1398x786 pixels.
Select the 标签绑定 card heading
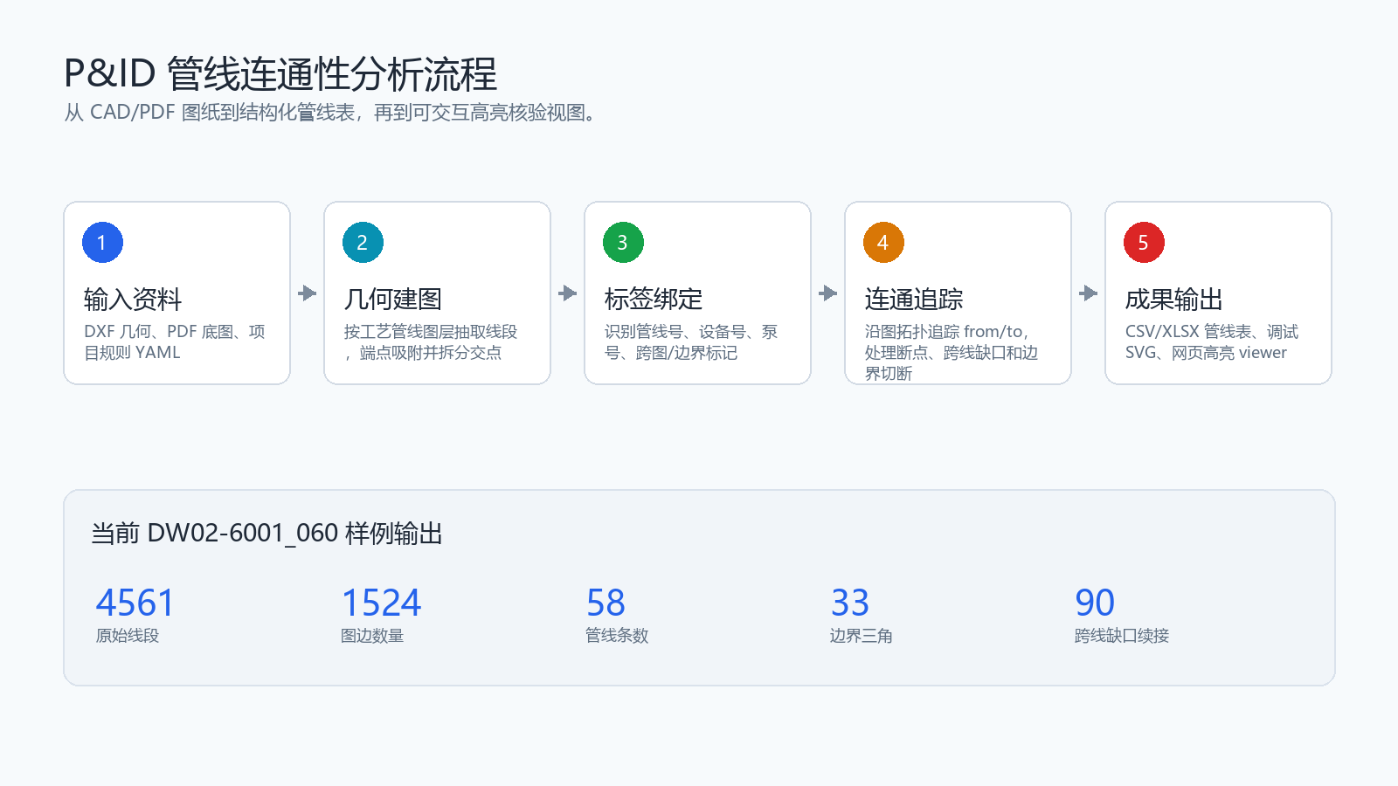(654, 300)
